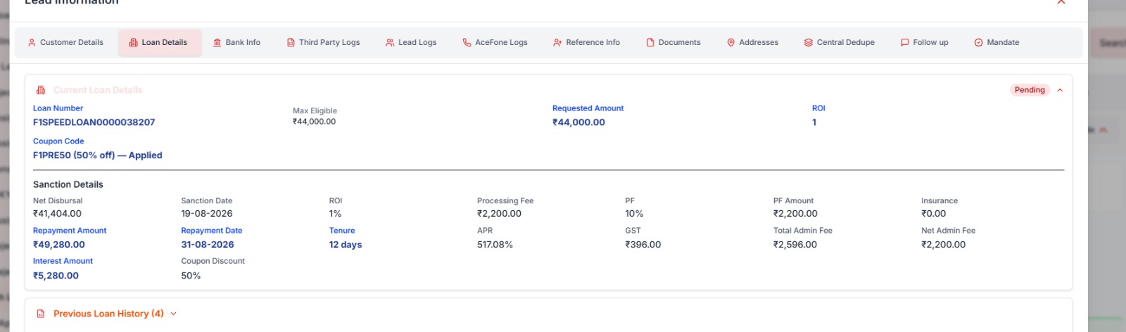Click the person icon beside Customer Details
The image size is (1126, 332).
click(32, 42)
